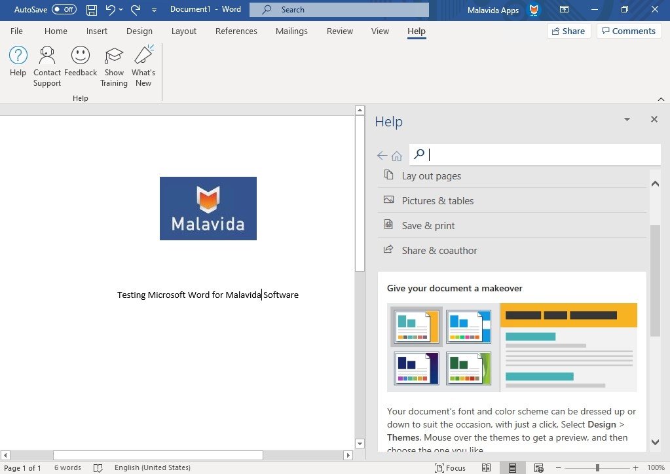This screenshot has width=670, height=474.
Task: Click the Redo arrow icon
Action: pos(136,9)
